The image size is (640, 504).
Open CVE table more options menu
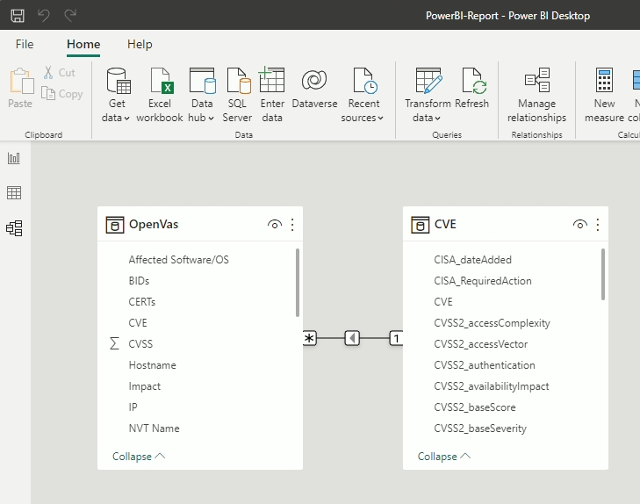point(598,225)
